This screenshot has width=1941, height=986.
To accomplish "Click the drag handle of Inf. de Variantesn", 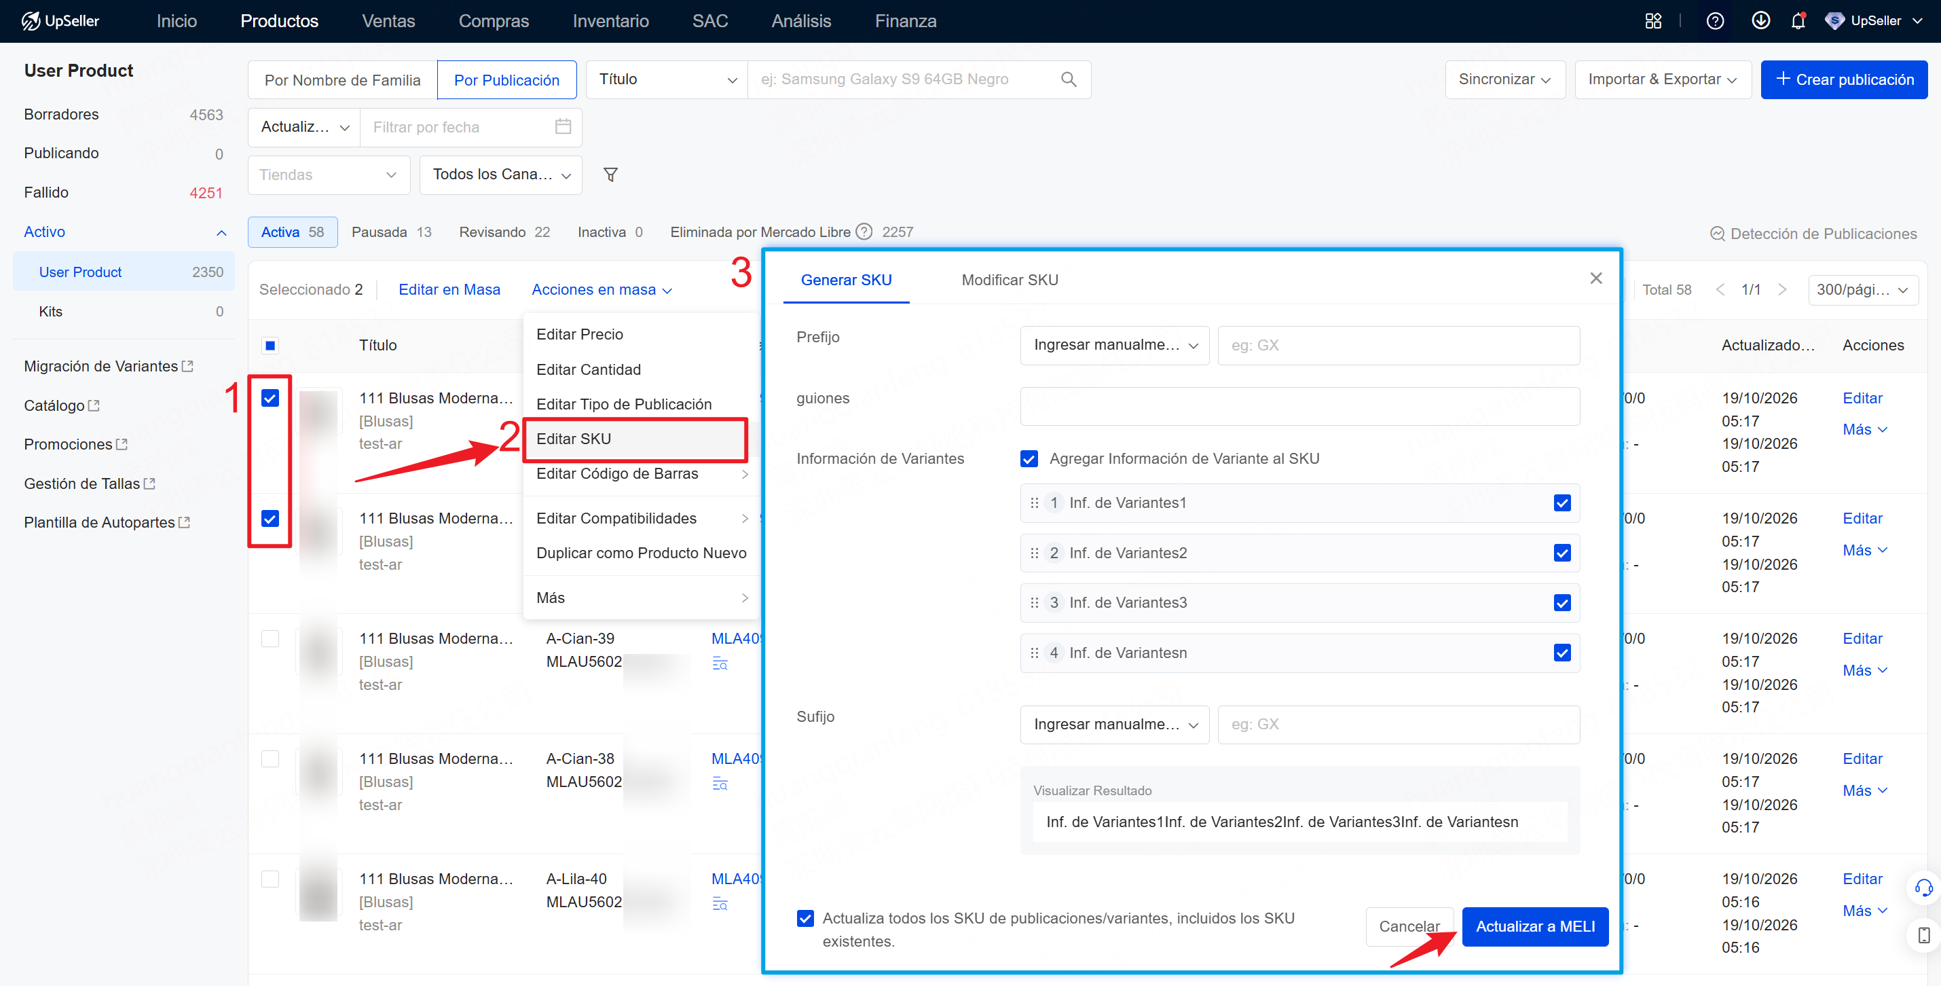I will (1034, 653).
